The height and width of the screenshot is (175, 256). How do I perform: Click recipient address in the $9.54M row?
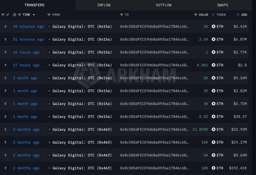click(154, 78)
